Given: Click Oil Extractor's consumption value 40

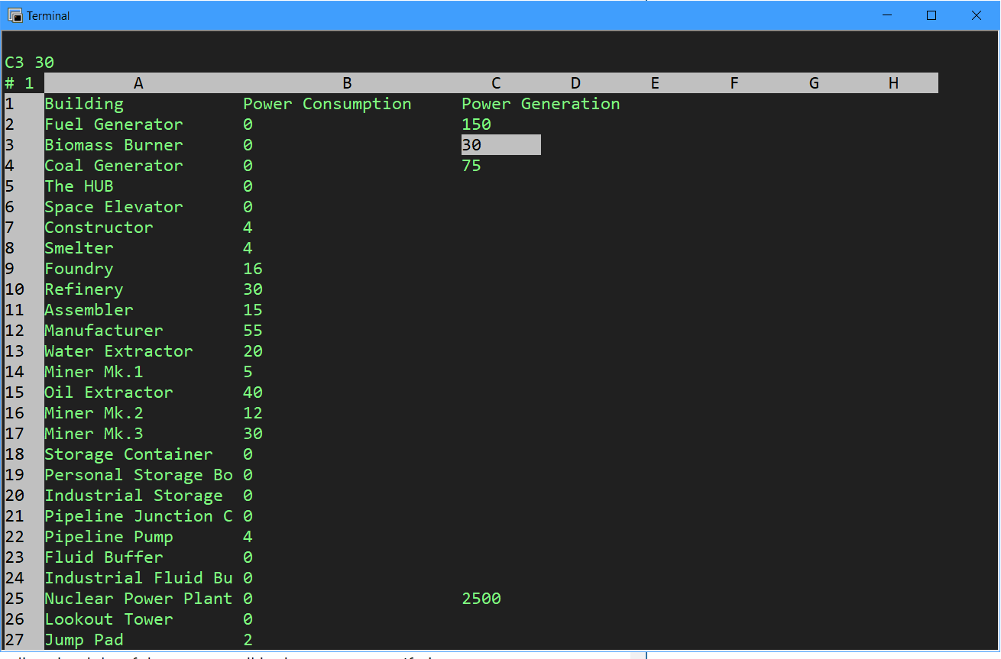Looking at the screenshot, I should coord(253,392).
